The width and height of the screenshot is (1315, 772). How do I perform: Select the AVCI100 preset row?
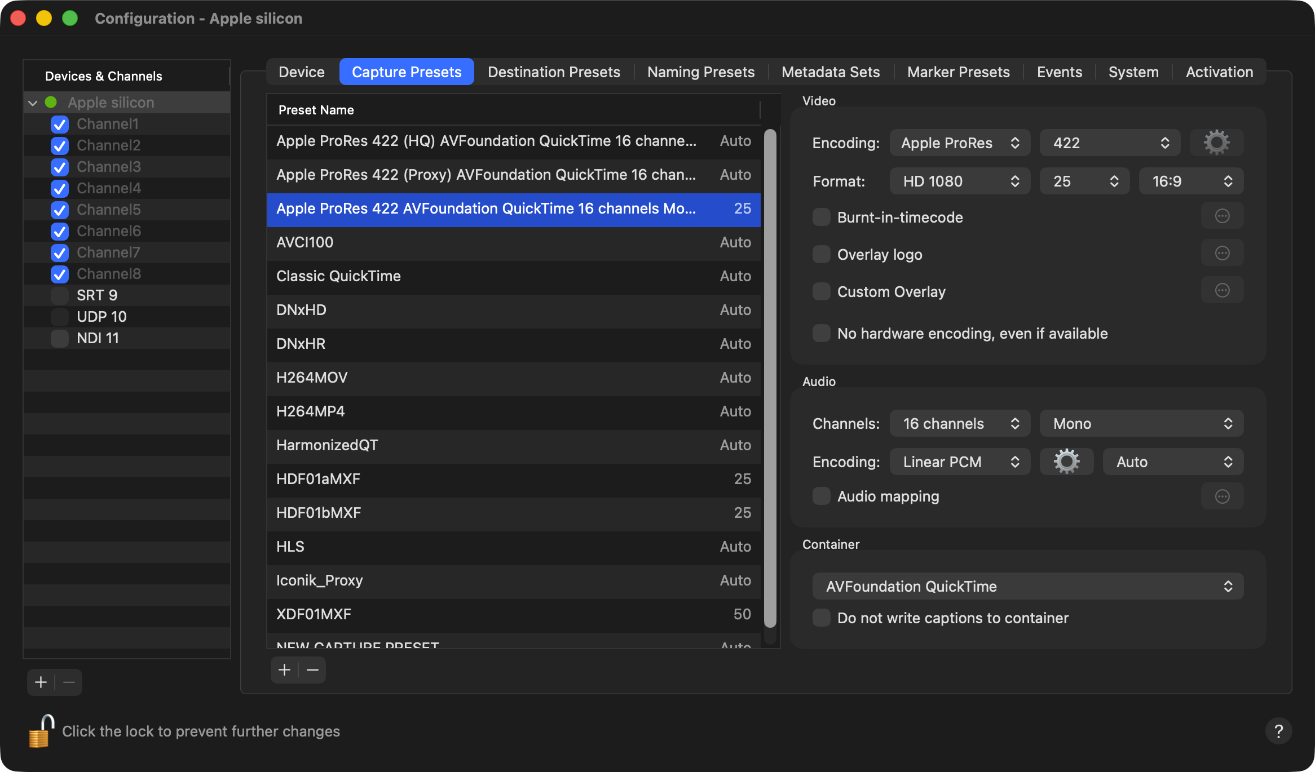(514, 242)
